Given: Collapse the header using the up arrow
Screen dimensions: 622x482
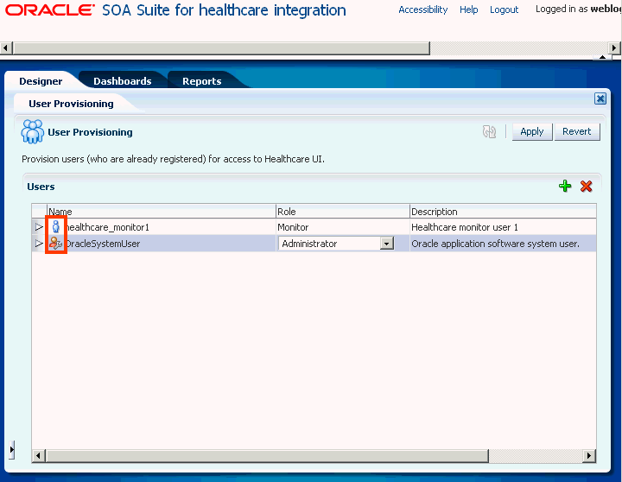Looking at the screenshot, I should pos(602,57).
